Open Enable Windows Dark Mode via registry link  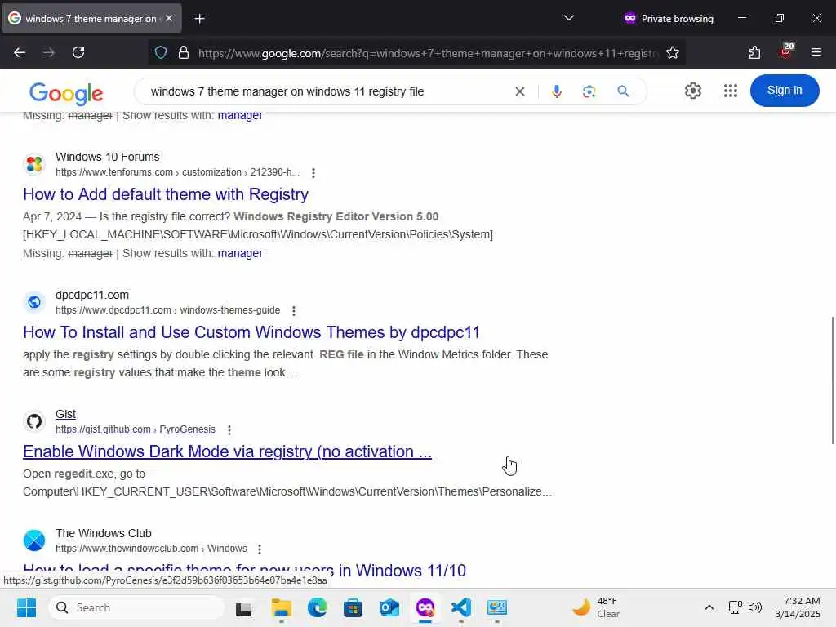[x=227, y=451]
